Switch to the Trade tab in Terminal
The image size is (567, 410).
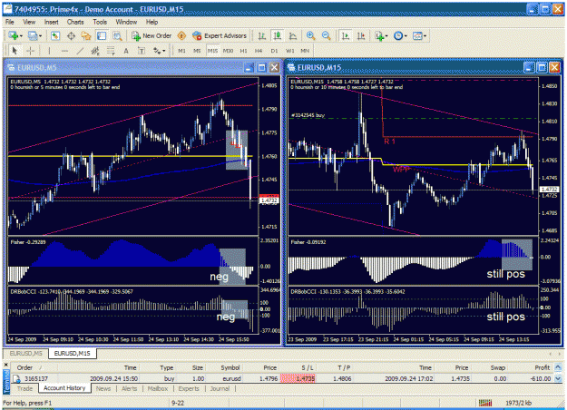[24, 388]
